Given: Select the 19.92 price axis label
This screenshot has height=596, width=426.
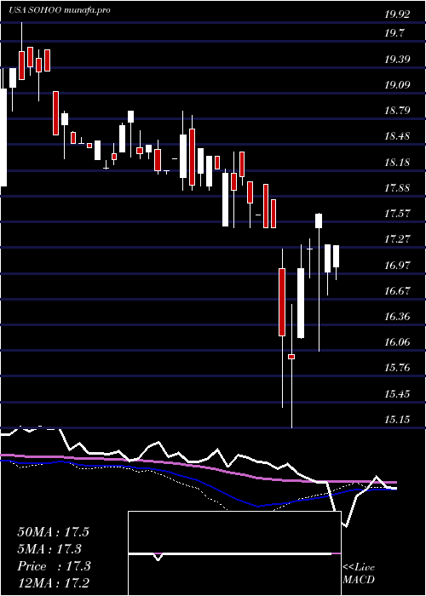Looking at the screenshot, I should (x=397, y=14).
